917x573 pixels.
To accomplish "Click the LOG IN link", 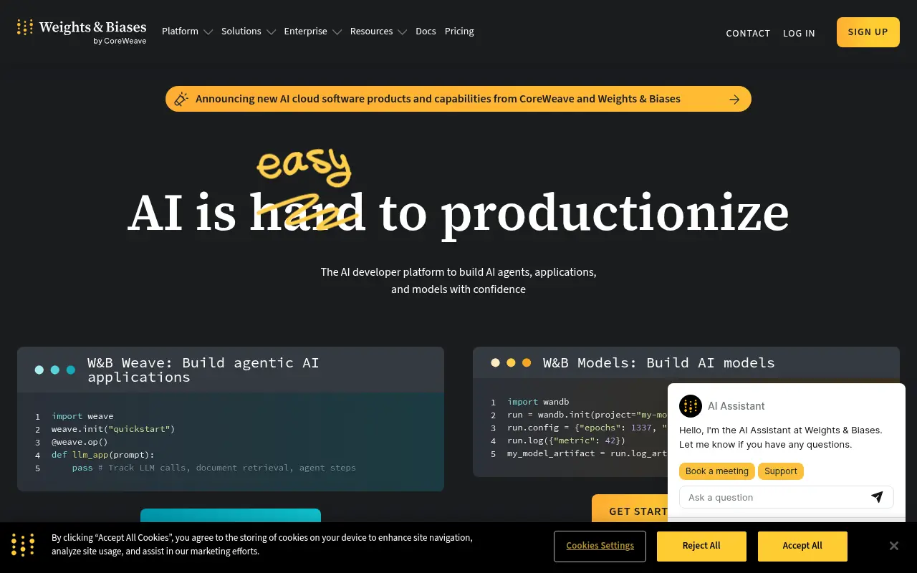I will point(799,33).
